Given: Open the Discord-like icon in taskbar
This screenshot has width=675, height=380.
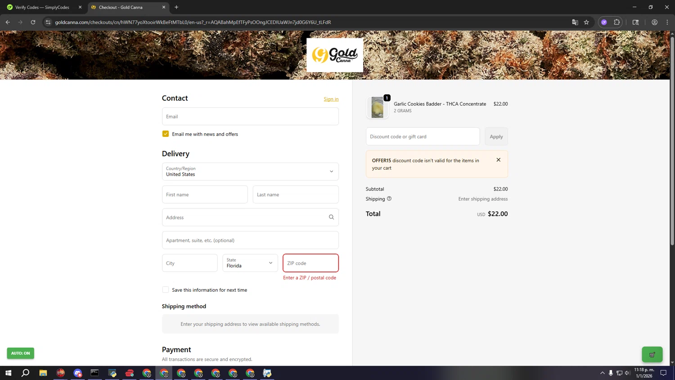Looking at the screenshot, I should [78, 373].
